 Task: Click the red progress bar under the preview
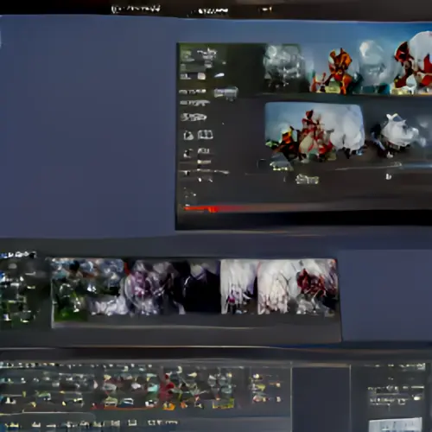[201, 208]
